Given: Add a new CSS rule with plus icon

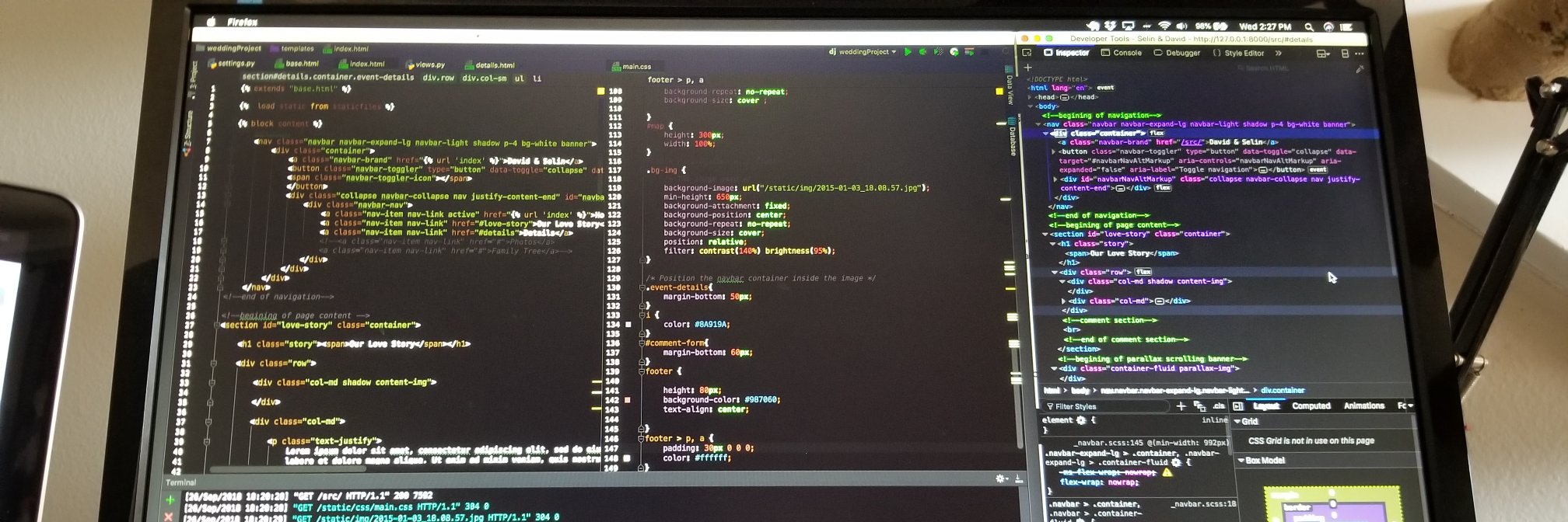Looking at the screenshot, I should pos(1181,406).
